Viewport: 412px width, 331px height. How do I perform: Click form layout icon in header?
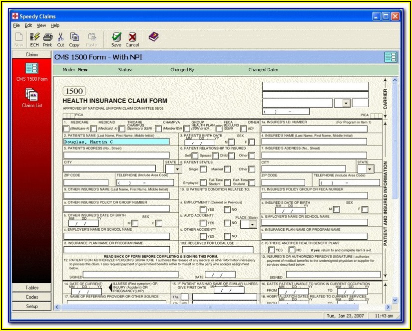point(391,57)
